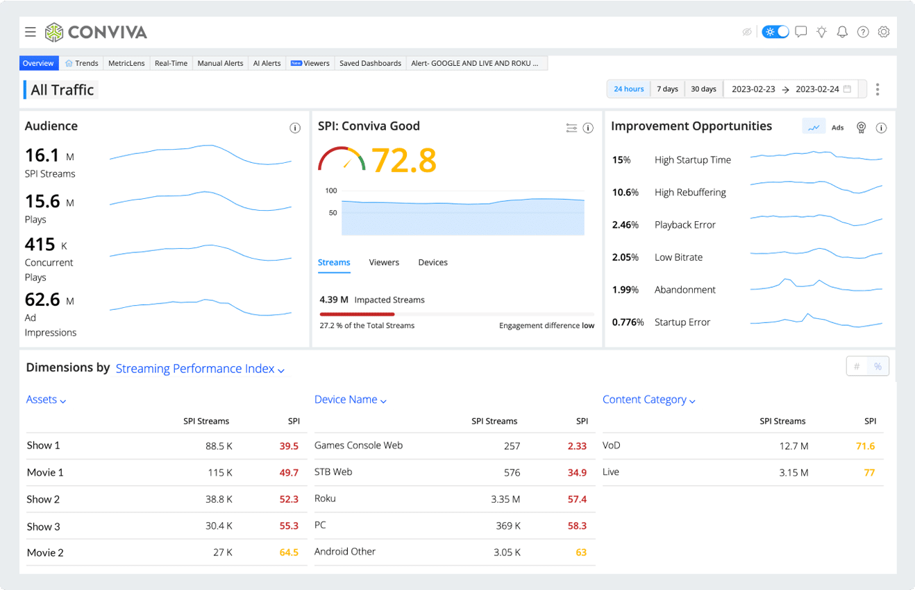Click the chat feedback icon
The height and width of the screenshot is (590, 915).
[x=800, y=32]
